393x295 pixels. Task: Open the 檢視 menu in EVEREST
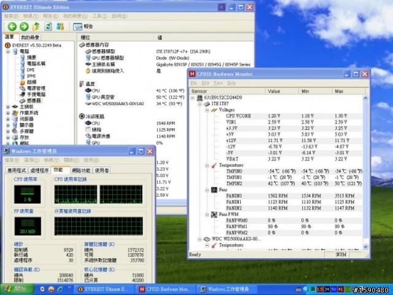[x=31, y=16]
